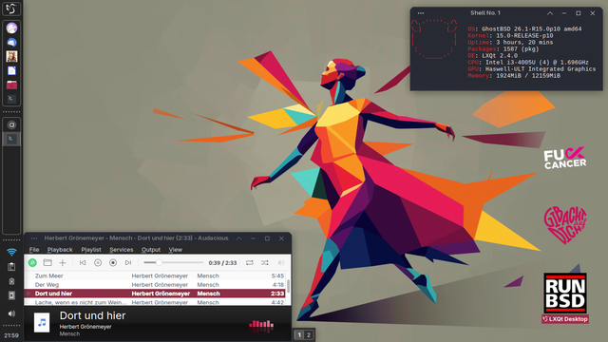Image resolution: width=608 pixels, height=342 pixels.
Task: Launch the web browser from the panel quicklaunch
Action: pos(11,28)
